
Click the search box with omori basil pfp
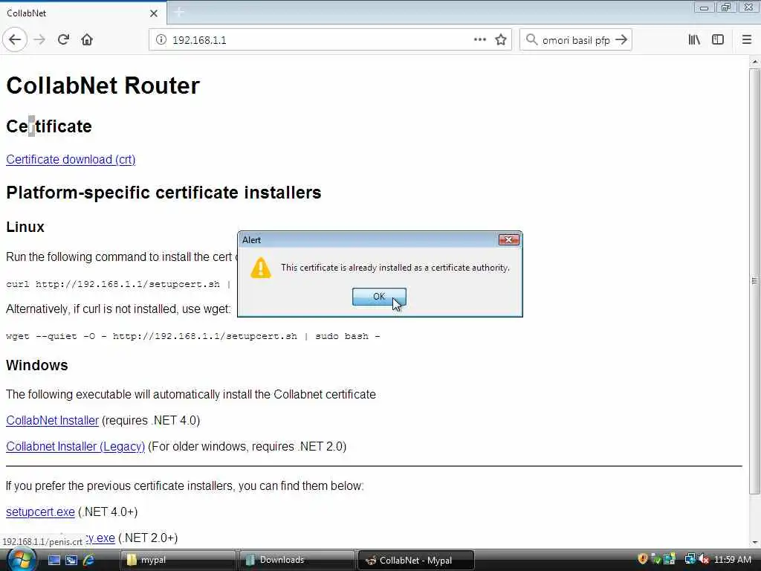point(576,40)
